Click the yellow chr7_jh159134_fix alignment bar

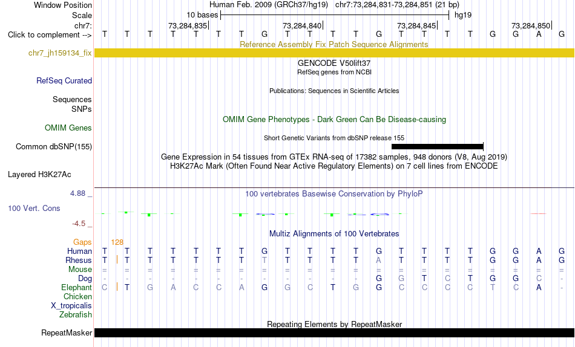pos(335,53)
